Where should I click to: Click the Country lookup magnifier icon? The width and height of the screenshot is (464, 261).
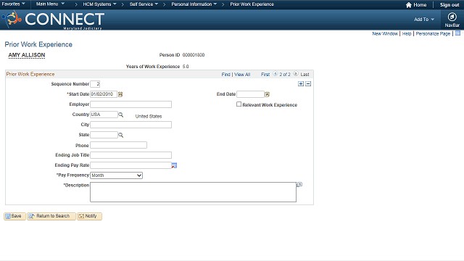[121, 115]
